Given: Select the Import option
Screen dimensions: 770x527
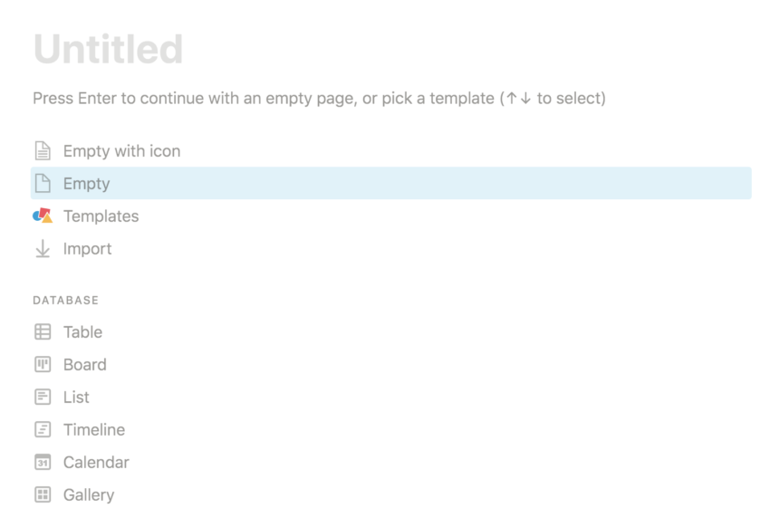Looking at the screenshot, I should point(87,249).
